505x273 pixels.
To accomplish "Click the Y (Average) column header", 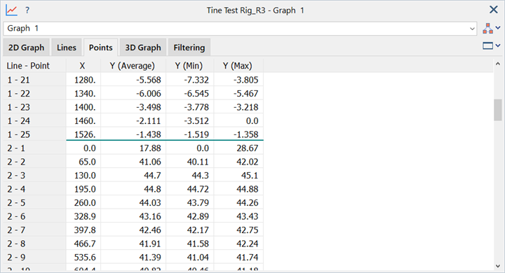I will 132,66.
